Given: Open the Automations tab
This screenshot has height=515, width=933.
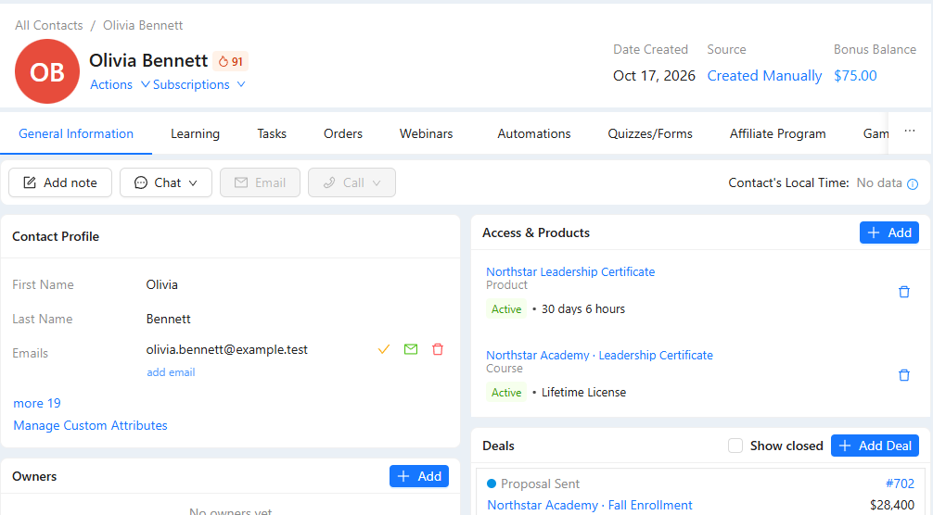Looking at the screenshot, I should [x=533, y=133].
